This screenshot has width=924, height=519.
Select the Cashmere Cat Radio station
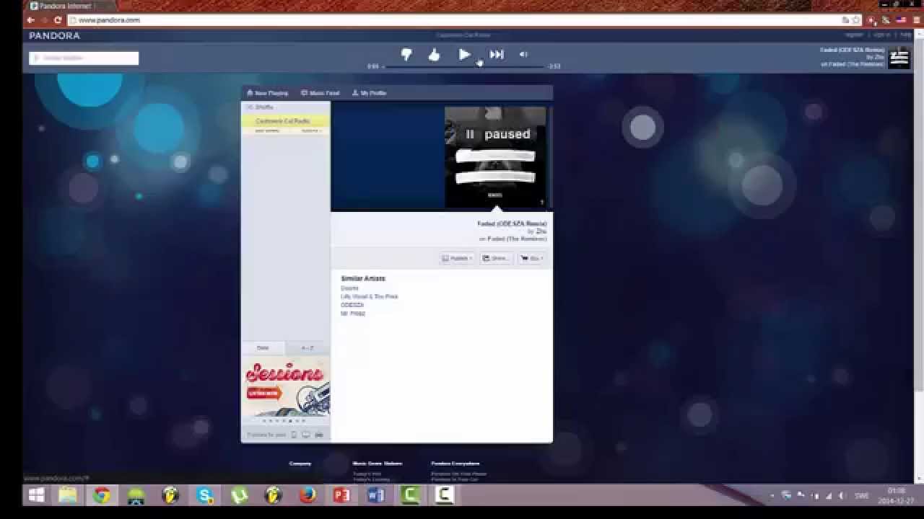(285, 121)
